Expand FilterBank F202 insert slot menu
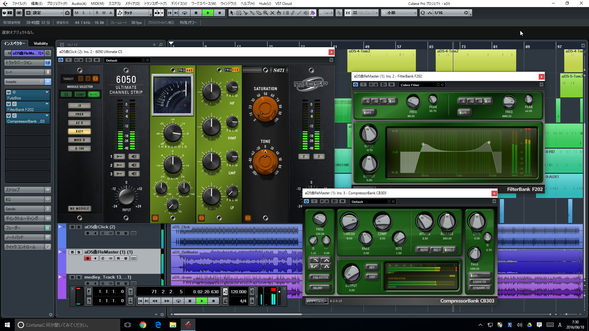 47,104
